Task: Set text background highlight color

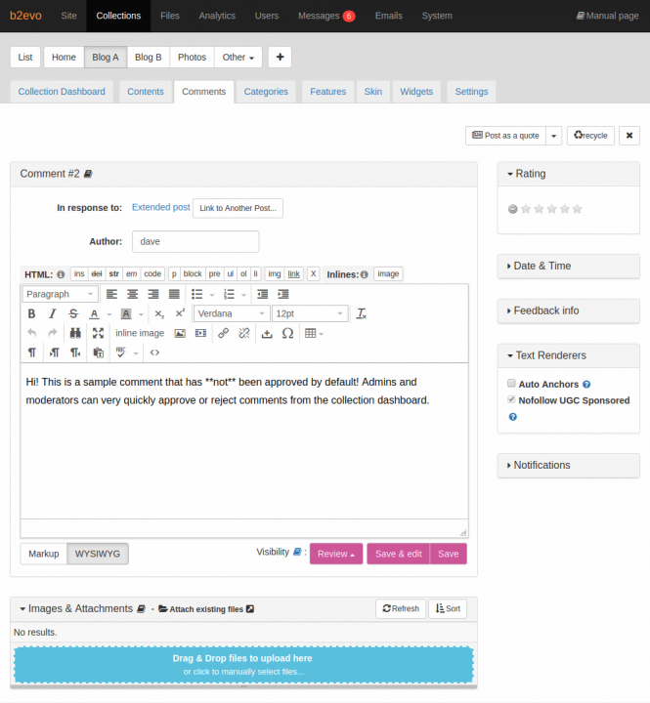Action: click(126, 313)
